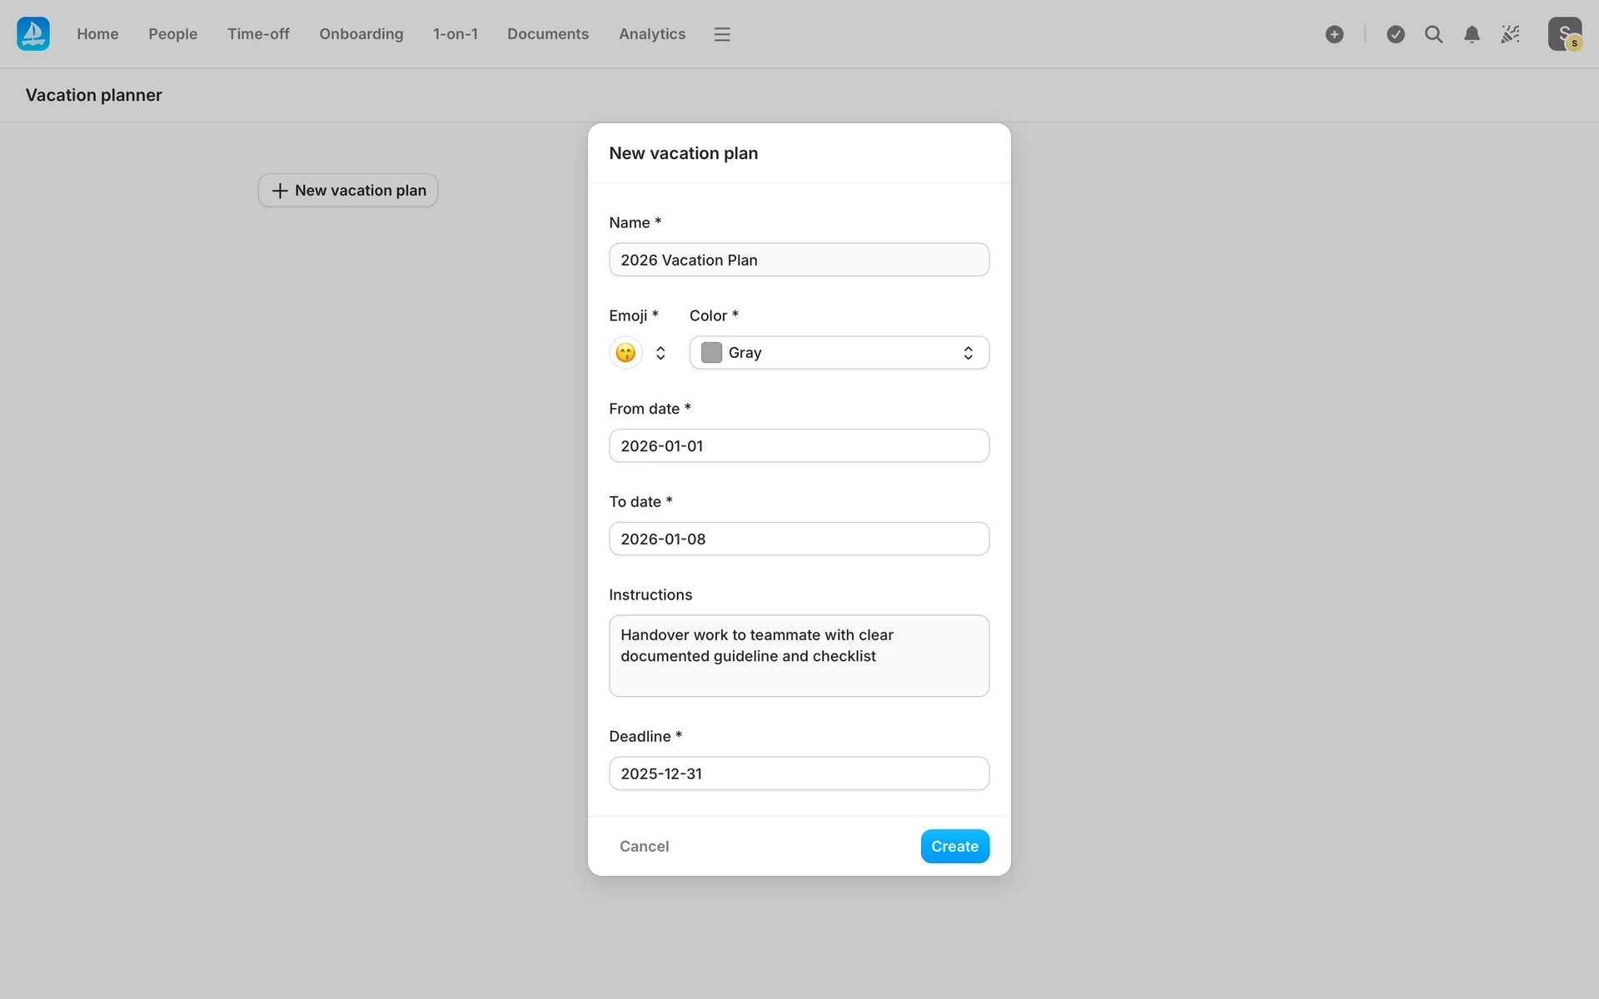Image resolution: width=1599 pixels, height=999 pixels.
Task: Click the Color dropdown chevron arrows
Action: click(968, 353)
